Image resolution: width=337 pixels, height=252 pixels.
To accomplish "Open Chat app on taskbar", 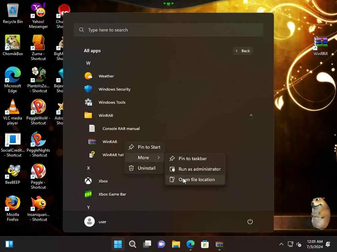I will click(161, 244).
